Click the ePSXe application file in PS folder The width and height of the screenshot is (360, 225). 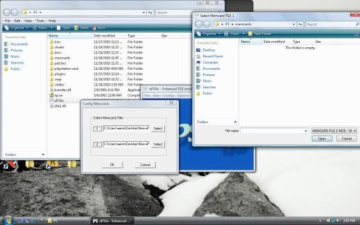58,100
